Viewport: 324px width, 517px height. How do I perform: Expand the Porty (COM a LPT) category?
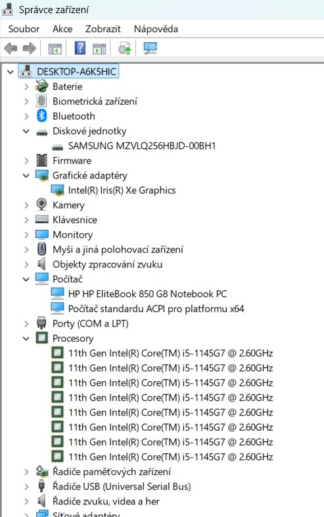pyautogui.click(x=26, y=323)
